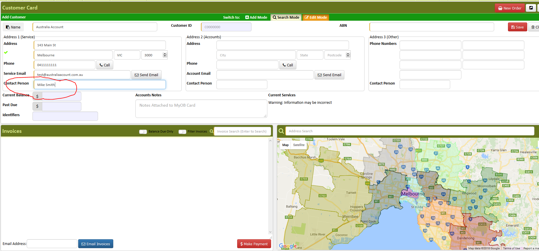
Task: Click the Email Invoices button
Action: pos(96,244)
